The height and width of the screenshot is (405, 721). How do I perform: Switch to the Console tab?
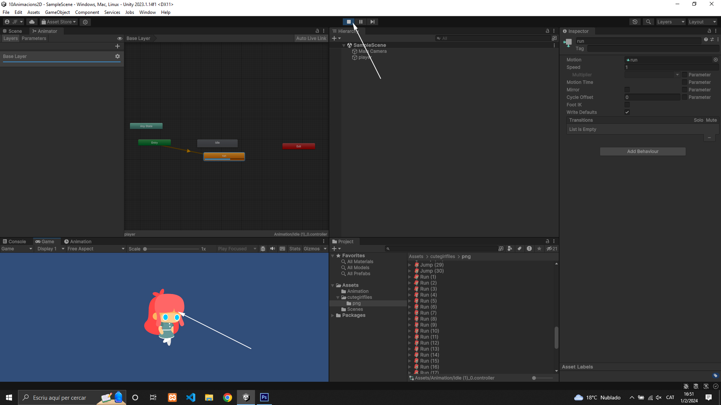pos(14,241)
